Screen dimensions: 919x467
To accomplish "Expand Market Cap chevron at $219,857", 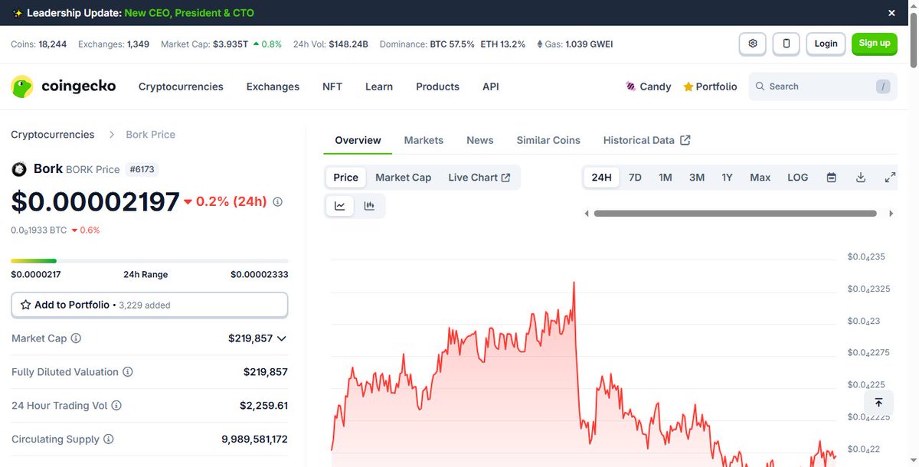I will 281,338.
